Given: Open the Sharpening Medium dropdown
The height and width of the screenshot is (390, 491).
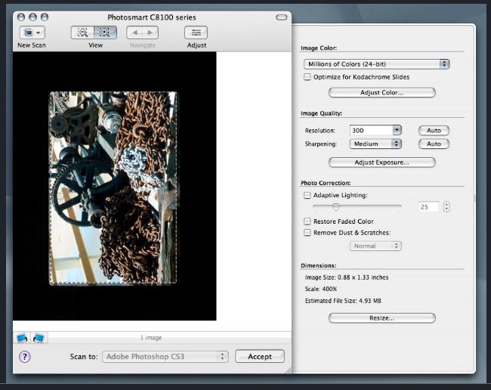Looking at the screenshot, I should coord(375,144).
